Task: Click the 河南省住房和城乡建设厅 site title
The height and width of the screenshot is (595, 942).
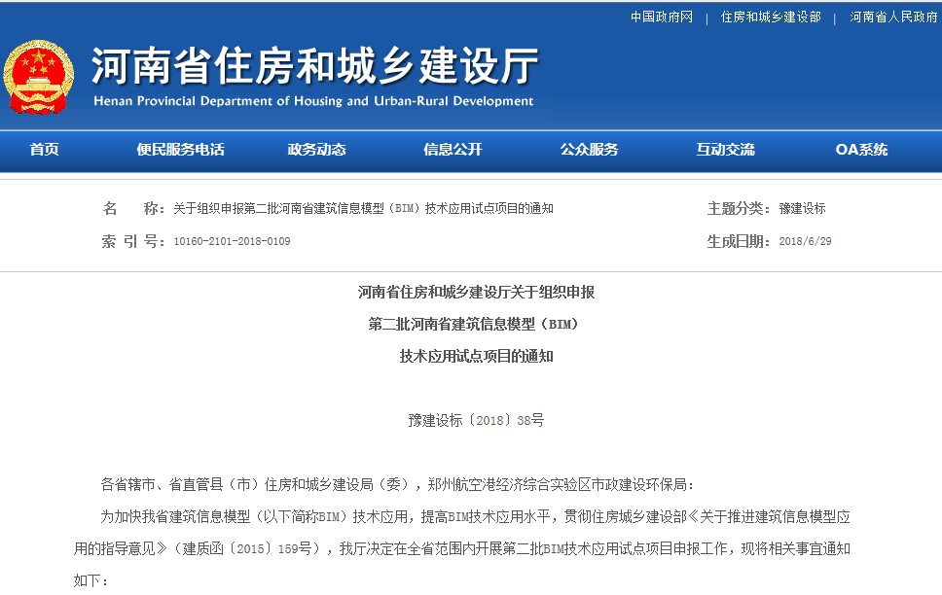Action: pos(314,66)
